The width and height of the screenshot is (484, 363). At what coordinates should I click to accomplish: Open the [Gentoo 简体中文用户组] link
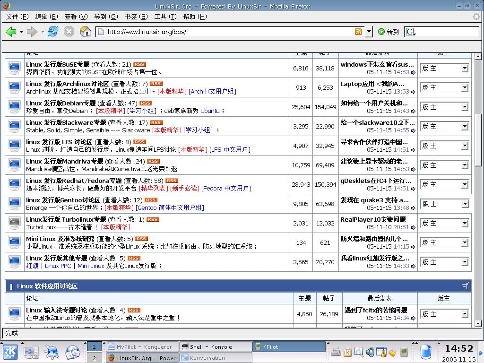point(170,208)
